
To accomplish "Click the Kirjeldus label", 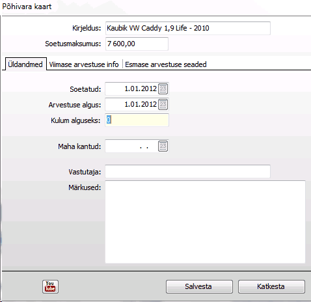I will click(87, 28).
